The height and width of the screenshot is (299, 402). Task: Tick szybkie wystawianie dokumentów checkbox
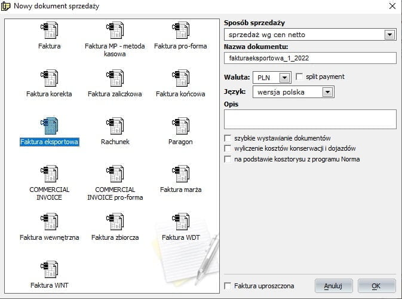pyautogui.click(x=228, y=138)
